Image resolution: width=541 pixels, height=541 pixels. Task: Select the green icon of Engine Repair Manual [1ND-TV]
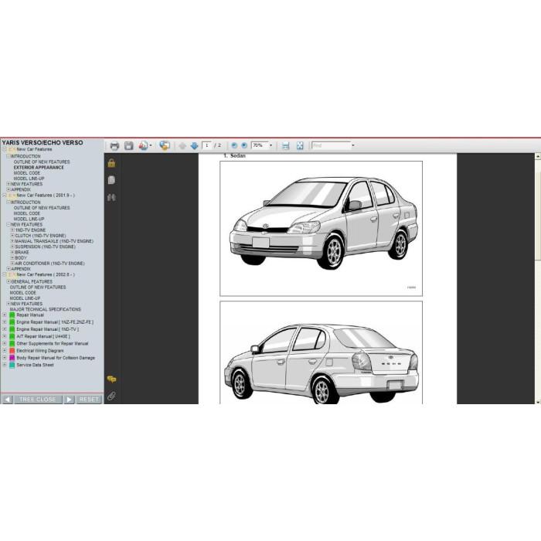(x=12, y=329)
